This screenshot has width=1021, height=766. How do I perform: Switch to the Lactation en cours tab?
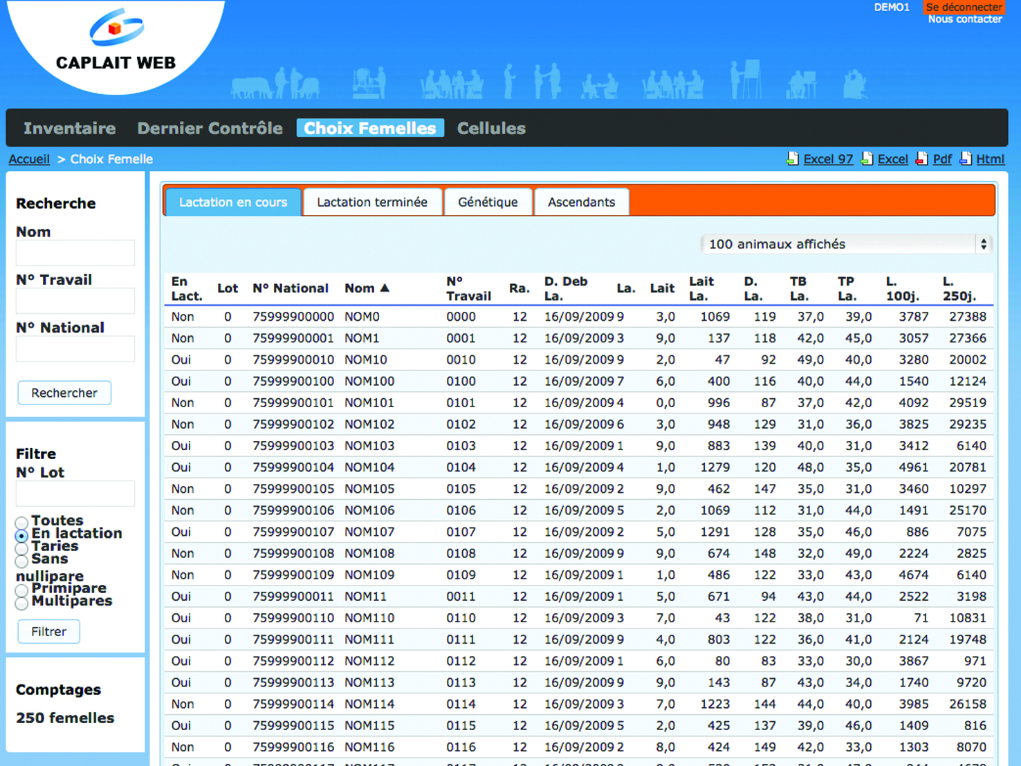pos(233,202)
